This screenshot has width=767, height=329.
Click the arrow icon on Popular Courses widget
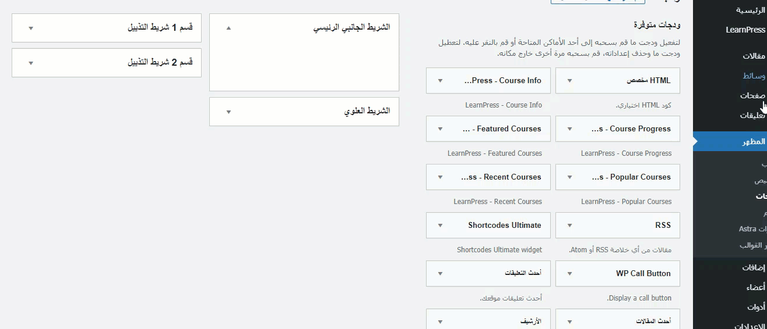point(569,177)
